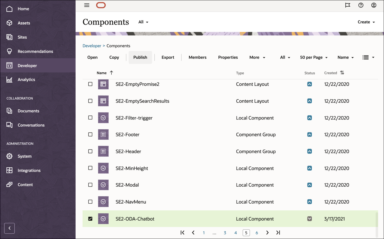Open the Developer breadcrumb link
The image size is (384, 239).
tap(92, 46)
